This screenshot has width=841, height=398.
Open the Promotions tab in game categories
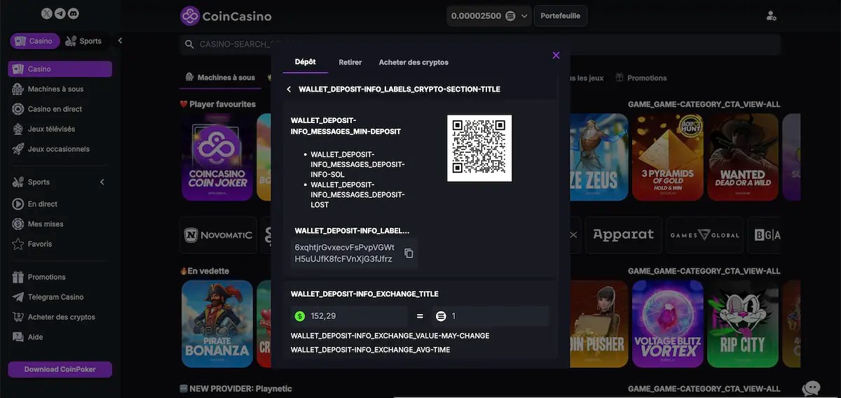[x=641, y=78]
